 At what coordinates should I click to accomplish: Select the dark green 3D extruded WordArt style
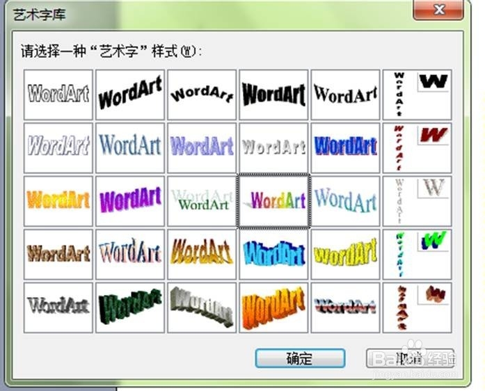pyautogui.click(x=130, y=308)
